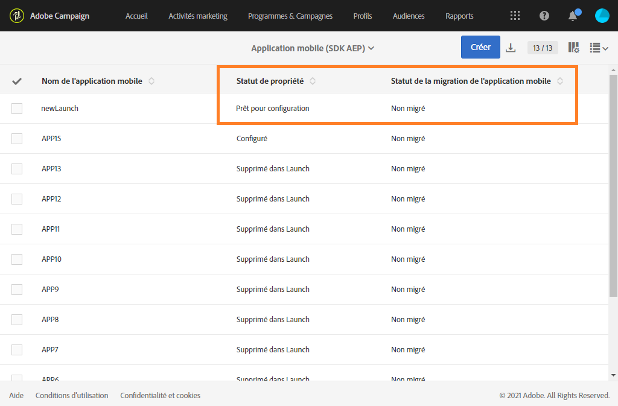Tick the newLaunch row checkbox
Viewport: 618px width, 406px height.
pyautogui.click(x=17, y=109)
